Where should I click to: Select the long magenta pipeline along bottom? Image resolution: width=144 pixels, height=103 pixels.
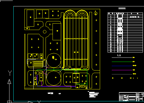click(59, 86)
